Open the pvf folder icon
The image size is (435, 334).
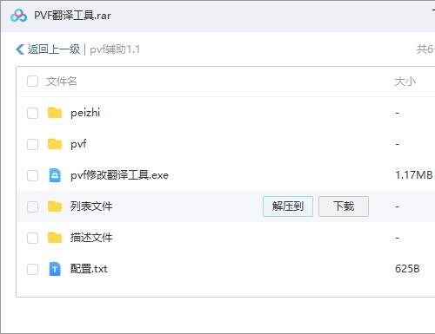(55, 144)
